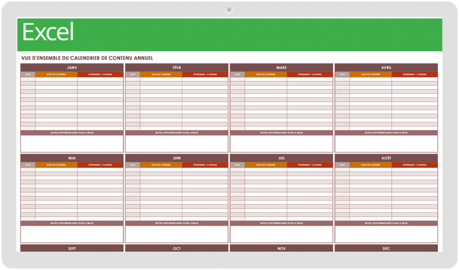This screenshot has height=270, width=459.
Task: Click 'NOTES SUPPLÉMENTAIRES POUR LE MOIS' label under JANV
Action: (x=72, y=133)
